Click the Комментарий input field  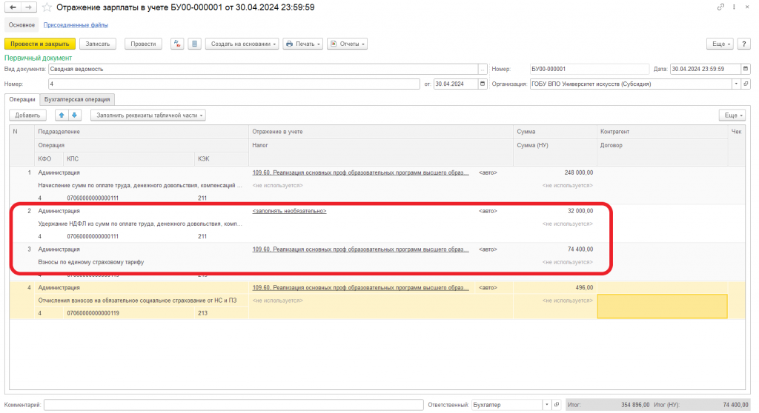(233, 405)
